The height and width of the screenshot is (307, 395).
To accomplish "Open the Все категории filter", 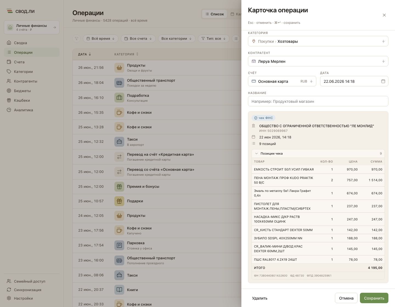I will click(177, 39).
